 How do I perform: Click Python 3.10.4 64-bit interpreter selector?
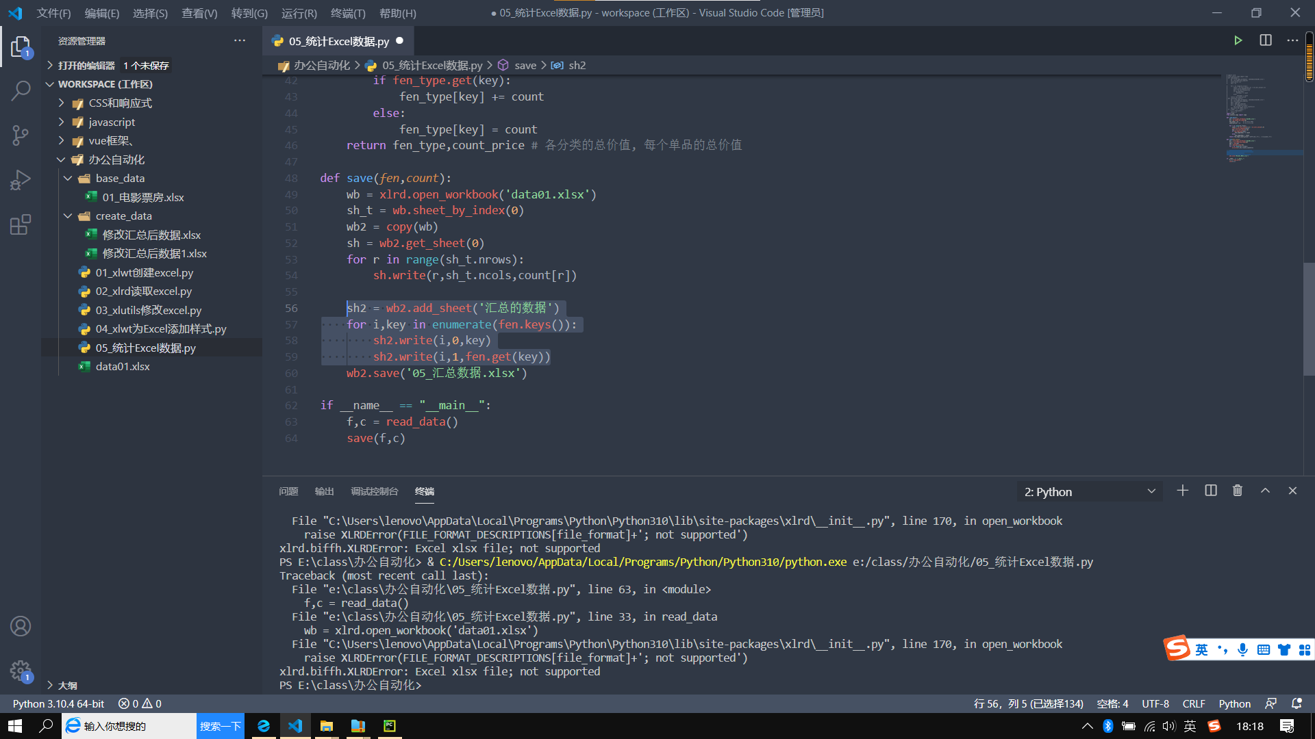(x=58, y=703)
